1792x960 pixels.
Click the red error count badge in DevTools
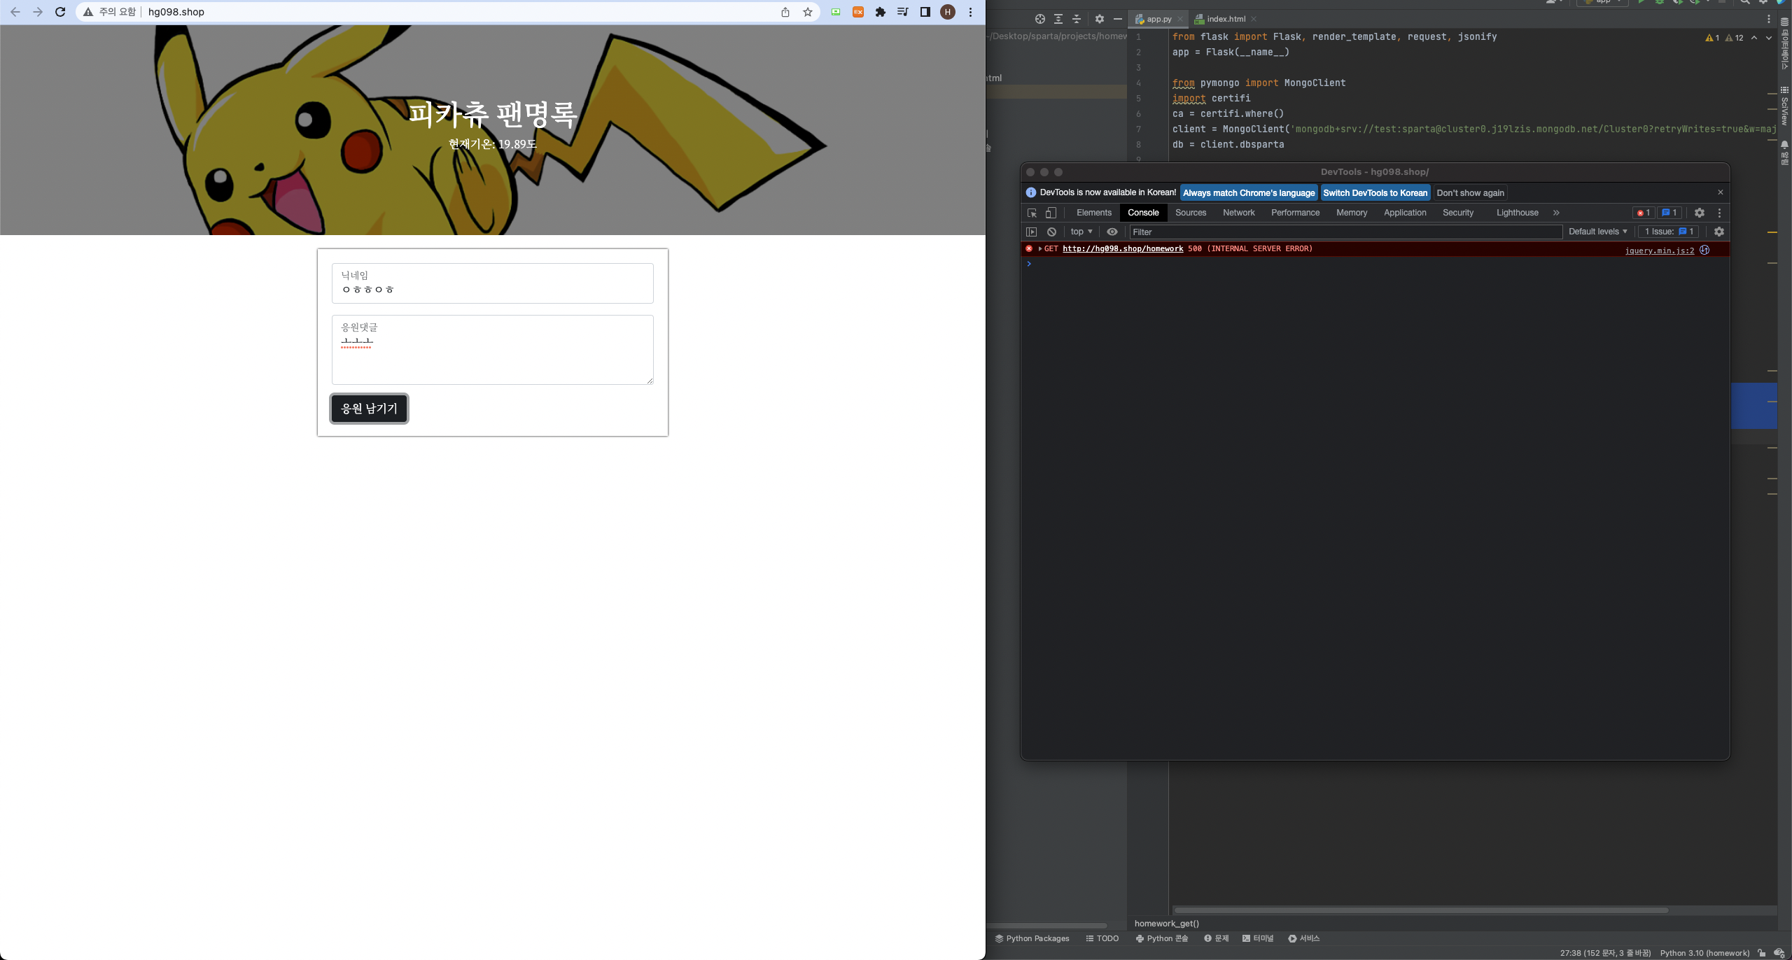coord(1643,213)
